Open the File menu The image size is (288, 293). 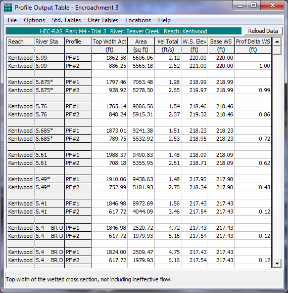pyautogui.click(x=12, y=20)
